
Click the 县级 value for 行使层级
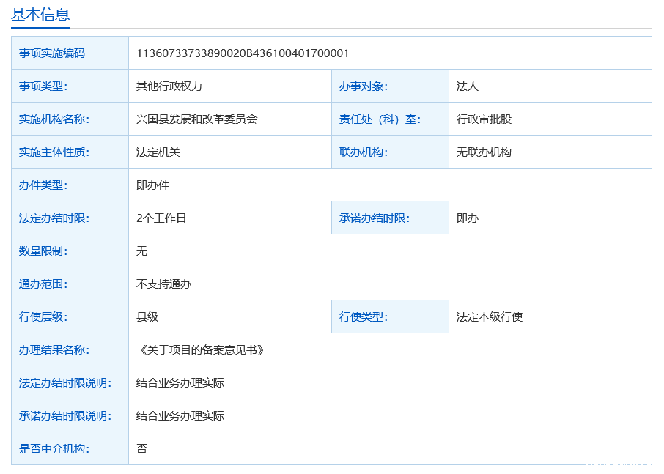pos(147,317)
